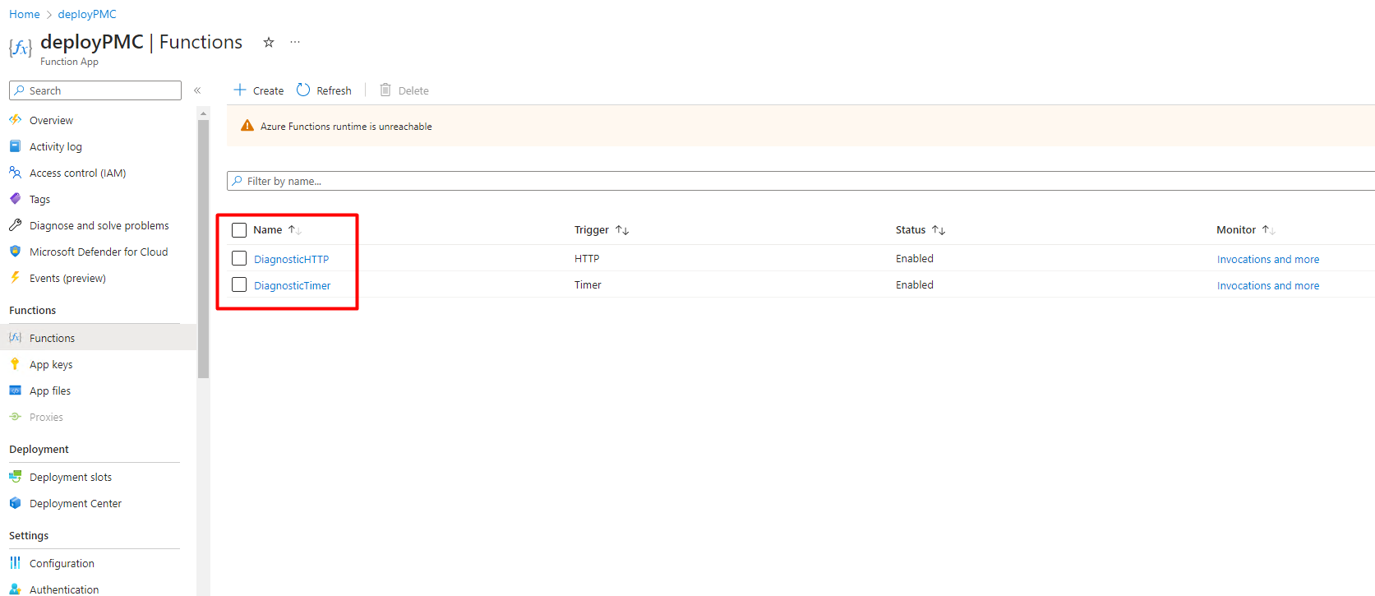
Task: Click the sidebar vertical scrollbar thumb
Action: pos(203,249)
